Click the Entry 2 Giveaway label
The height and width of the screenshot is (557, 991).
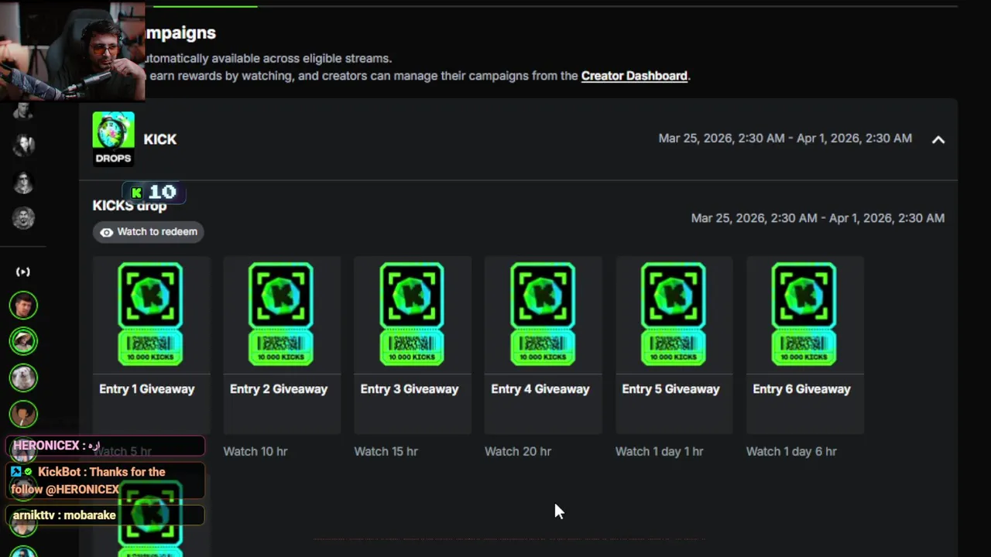(279, 389)
